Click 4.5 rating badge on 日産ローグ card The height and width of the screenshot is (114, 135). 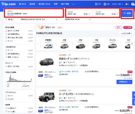(41, 75)
